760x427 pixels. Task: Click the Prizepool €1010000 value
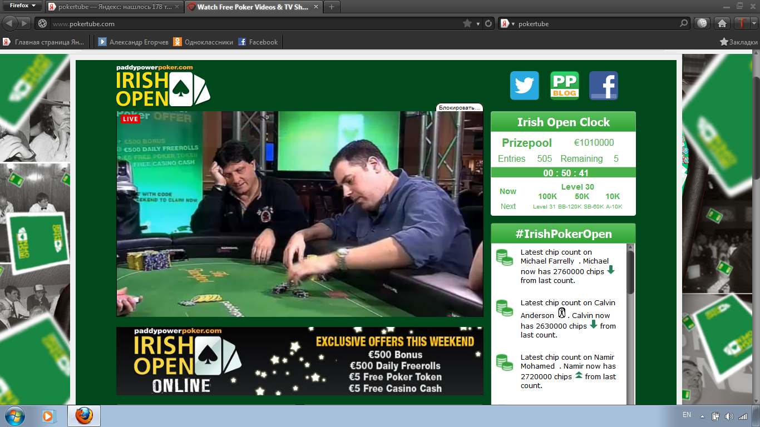tap(594, 142)
